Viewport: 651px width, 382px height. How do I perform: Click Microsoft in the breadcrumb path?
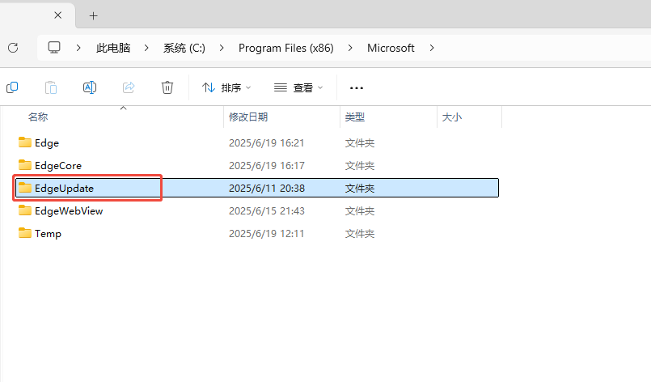tap(391, 49)
